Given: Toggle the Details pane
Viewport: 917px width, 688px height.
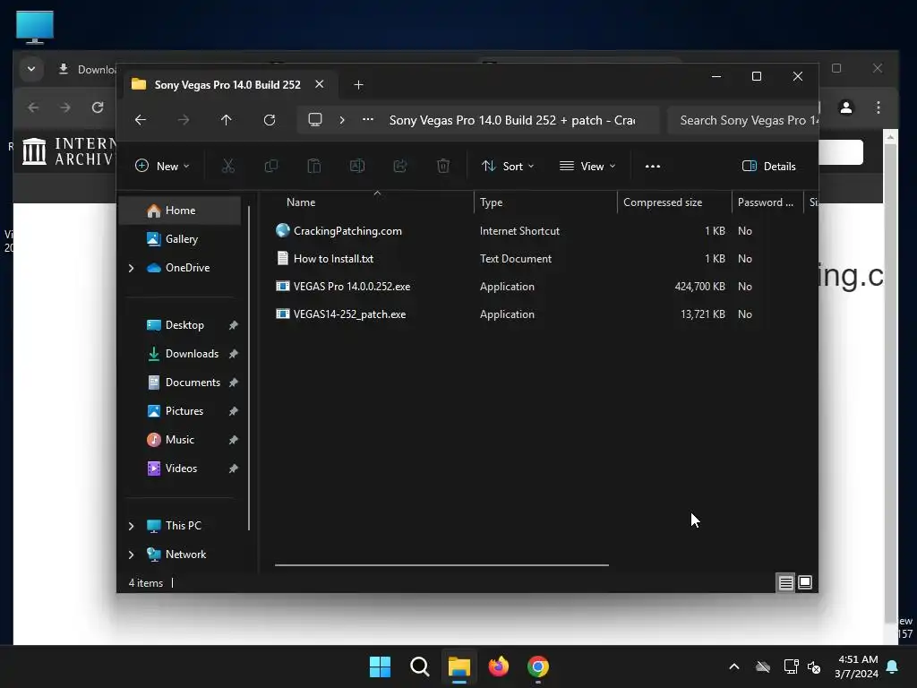Looking at the screenshot, I should coord(768,166).
